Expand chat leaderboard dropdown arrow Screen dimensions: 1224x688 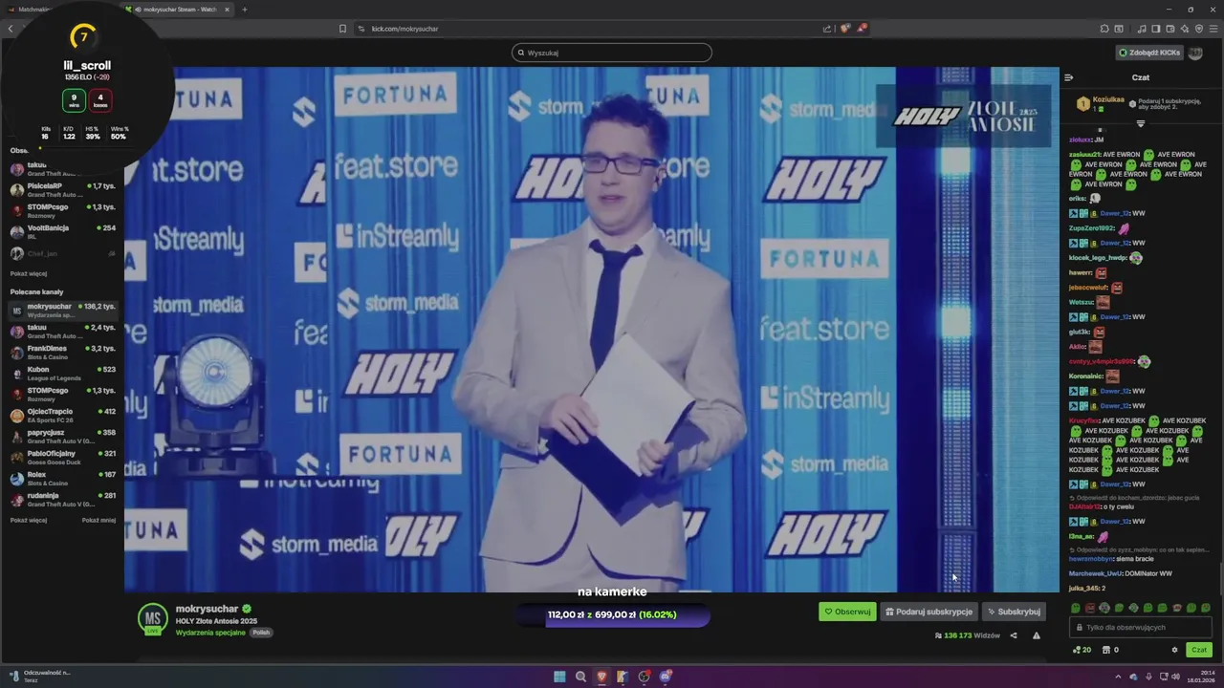[1140, 123]
